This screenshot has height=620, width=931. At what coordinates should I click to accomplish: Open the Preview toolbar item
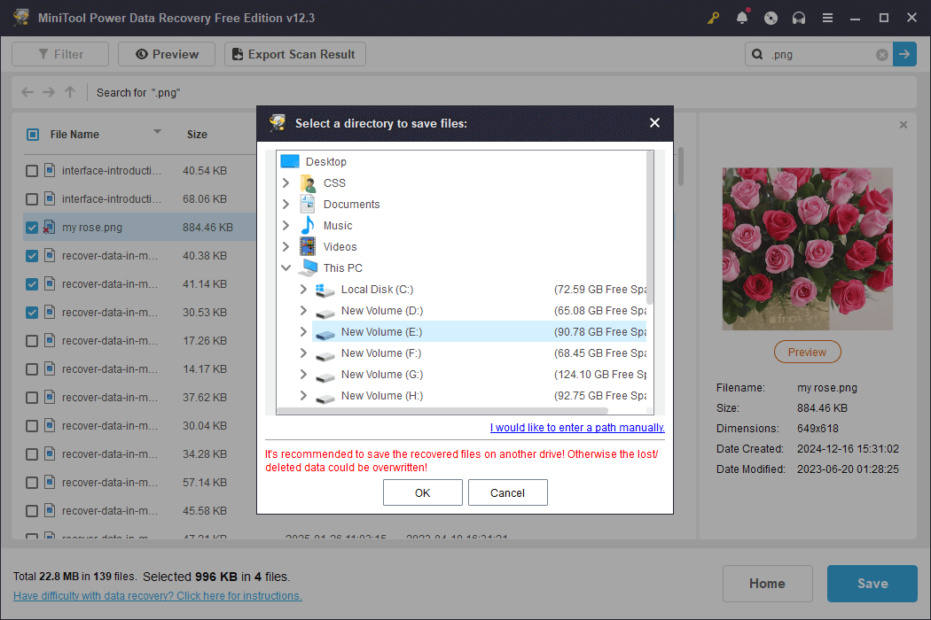point(166,54)
